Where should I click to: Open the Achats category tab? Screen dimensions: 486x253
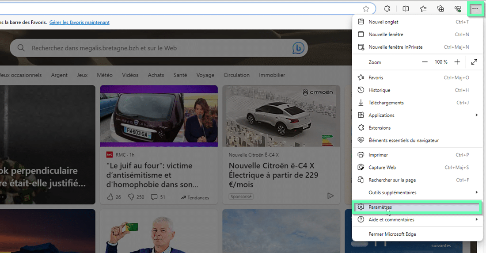(x=156, y=75)
